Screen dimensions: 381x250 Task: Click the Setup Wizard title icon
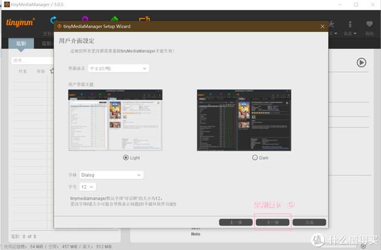tap(60, 27)
